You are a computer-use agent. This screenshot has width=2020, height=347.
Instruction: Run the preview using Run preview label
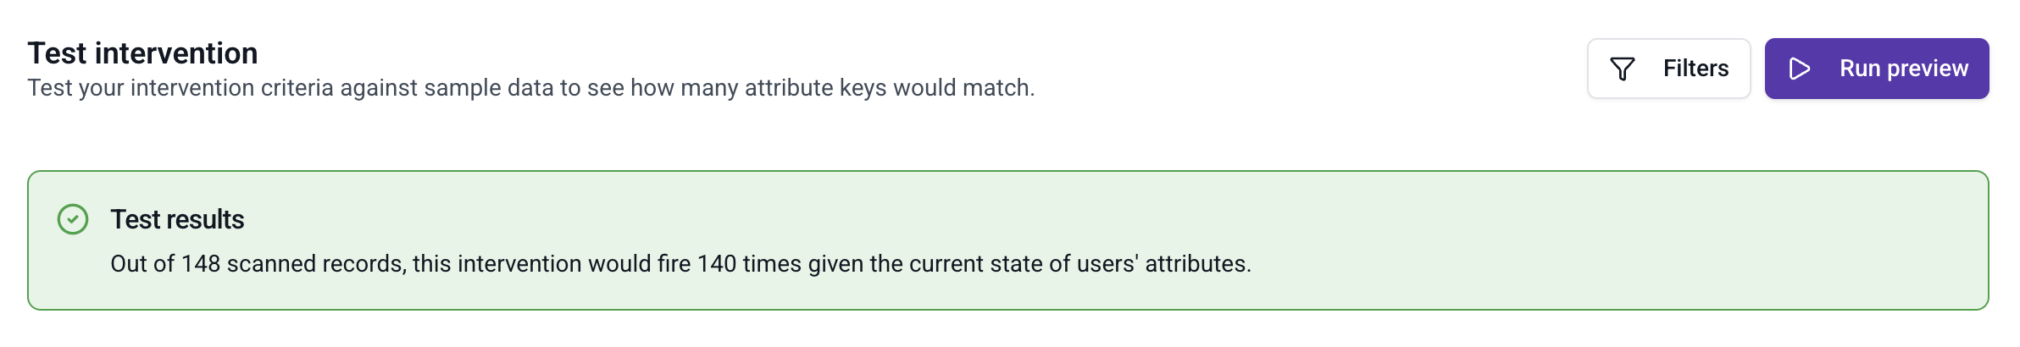point(1903,69)
